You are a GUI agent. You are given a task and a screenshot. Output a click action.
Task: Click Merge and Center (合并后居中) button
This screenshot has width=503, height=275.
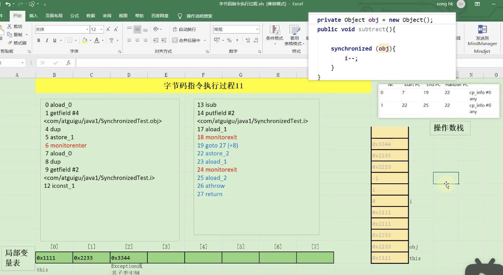click(186, 40)
